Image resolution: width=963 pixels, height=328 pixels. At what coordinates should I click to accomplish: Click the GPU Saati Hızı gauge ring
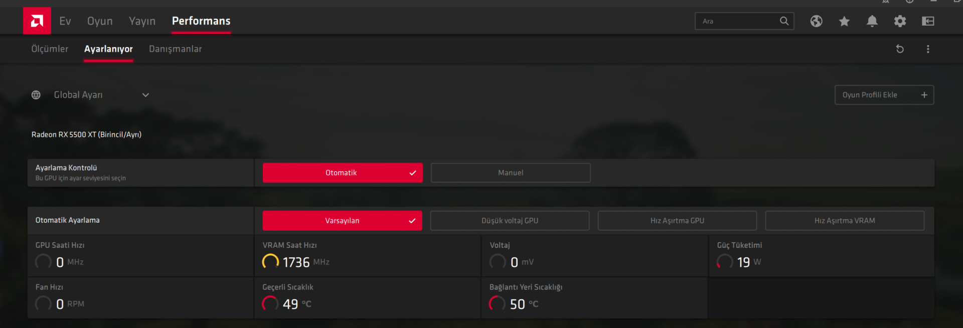coord(43,262)
